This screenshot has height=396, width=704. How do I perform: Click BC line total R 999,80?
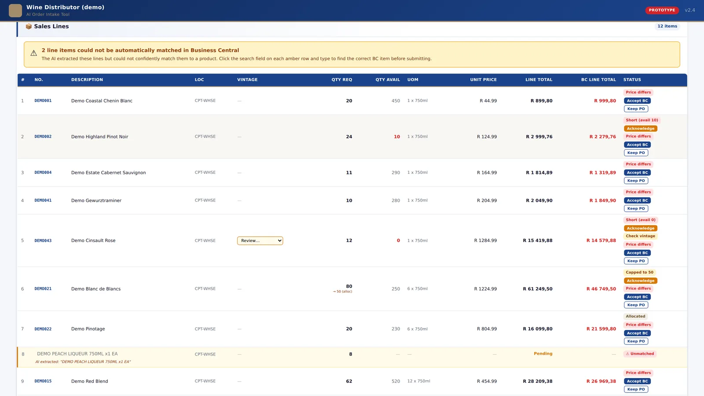pos(605,101)
